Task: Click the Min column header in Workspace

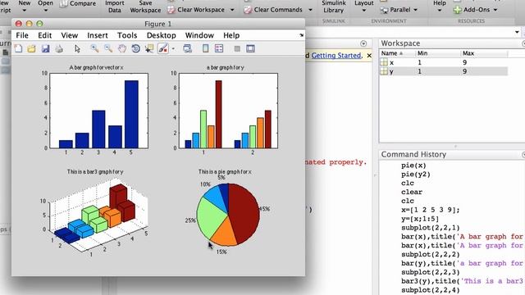Action: point(422,53)
